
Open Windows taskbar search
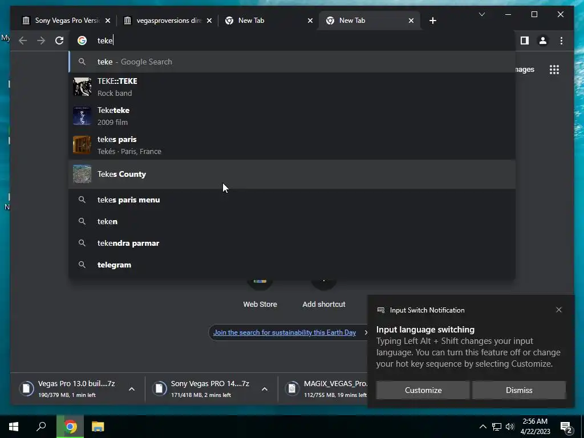click(x=41, y=427)
